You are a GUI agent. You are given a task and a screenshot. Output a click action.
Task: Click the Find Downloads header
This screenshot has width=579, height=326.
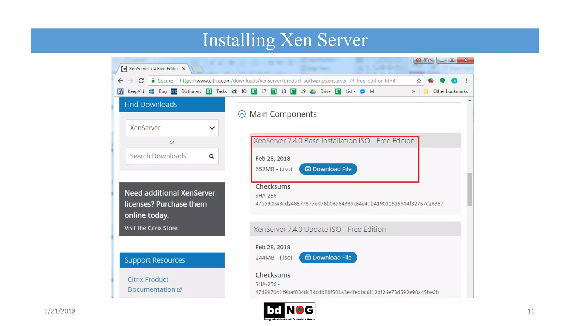[x=172, y=104]
